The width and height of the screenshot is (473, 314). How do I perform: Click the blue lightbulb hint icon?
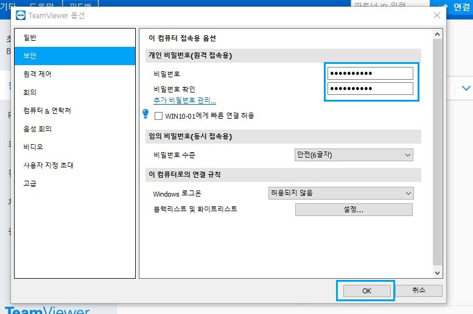coord(145,114)
